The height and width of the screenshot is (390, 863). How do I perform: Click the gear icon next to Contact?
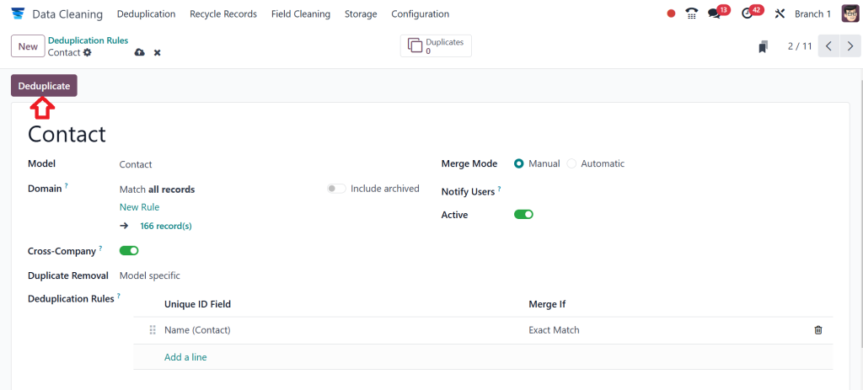(x=87, y=53)
